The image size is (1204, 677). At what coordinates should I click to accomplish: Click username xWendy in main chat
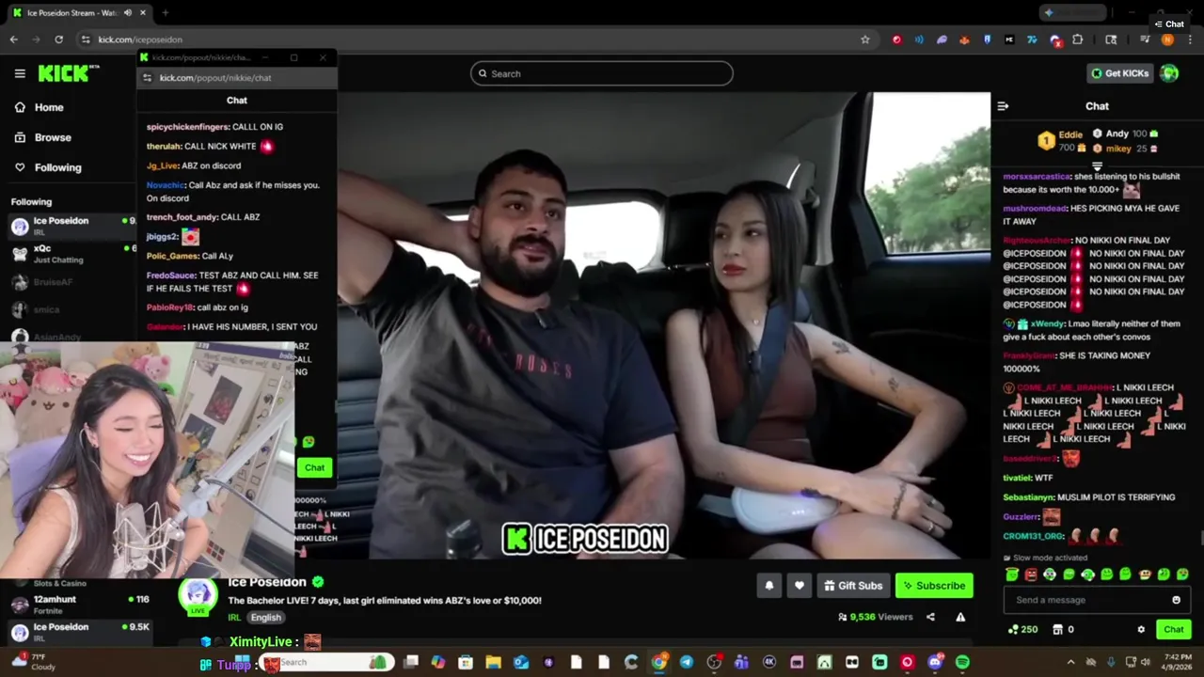[x=1047, y=323]
